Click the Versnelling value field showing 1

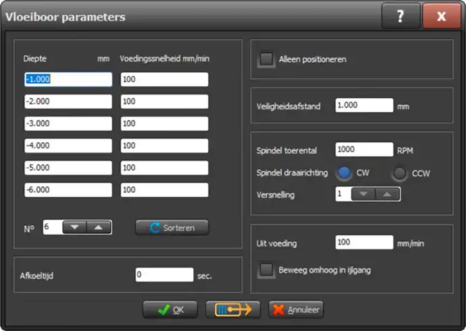[343, 194]
